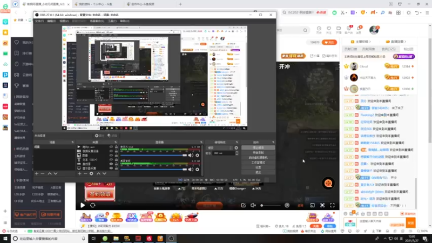432x243 pixels.
Task: Click 桌面音频 volume slider handle
Action: click(x=185, y=169)
